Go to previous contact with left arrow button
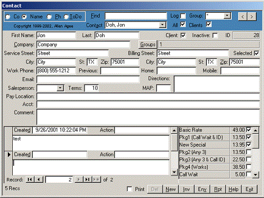 click(x=242, y=17)
